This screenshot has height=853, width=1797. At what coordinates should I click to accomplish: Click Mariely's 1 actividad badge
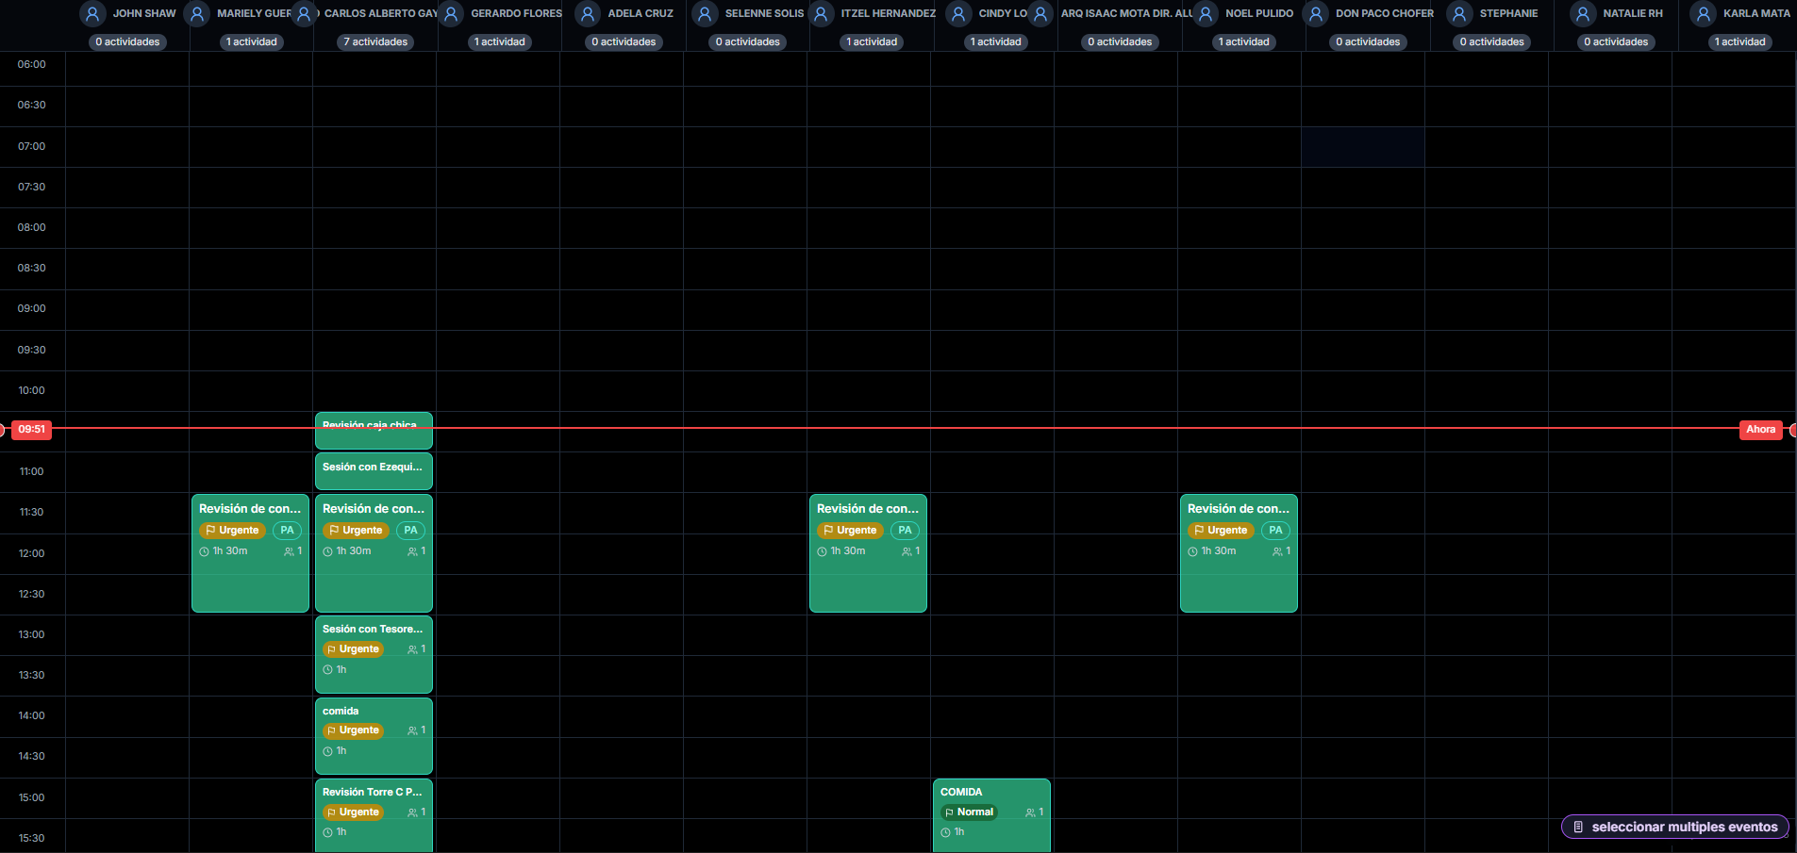[252, 41]
